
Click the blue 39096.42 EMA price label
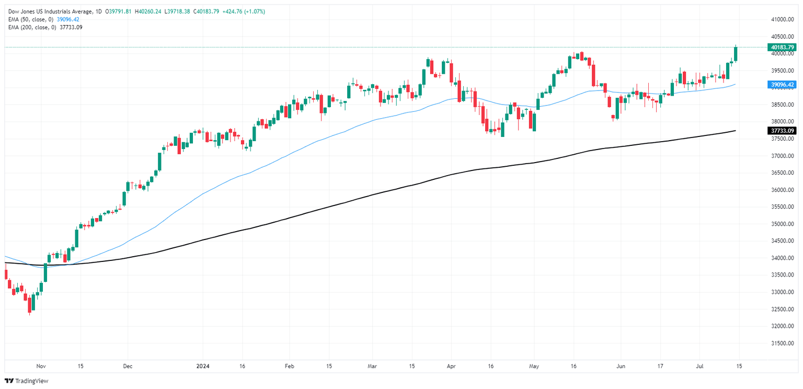click(x=782, y=84)
